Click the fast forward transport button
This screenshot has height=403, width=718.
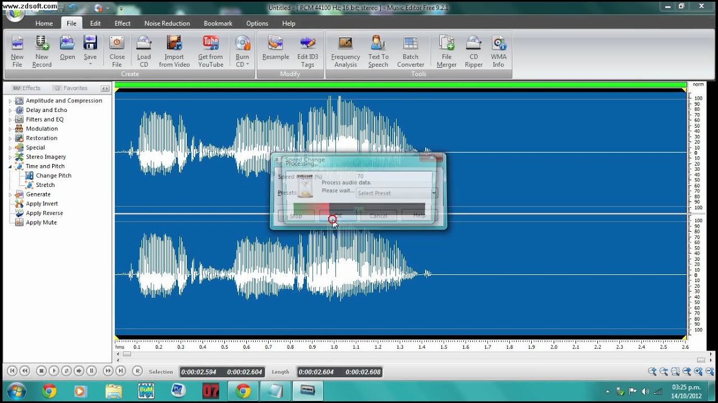point(108,371)
